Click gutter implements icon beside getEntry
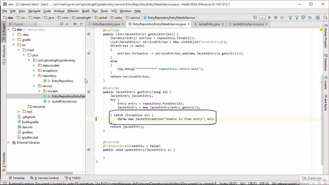This screenshot has width=329, height=185. point(89,92)
